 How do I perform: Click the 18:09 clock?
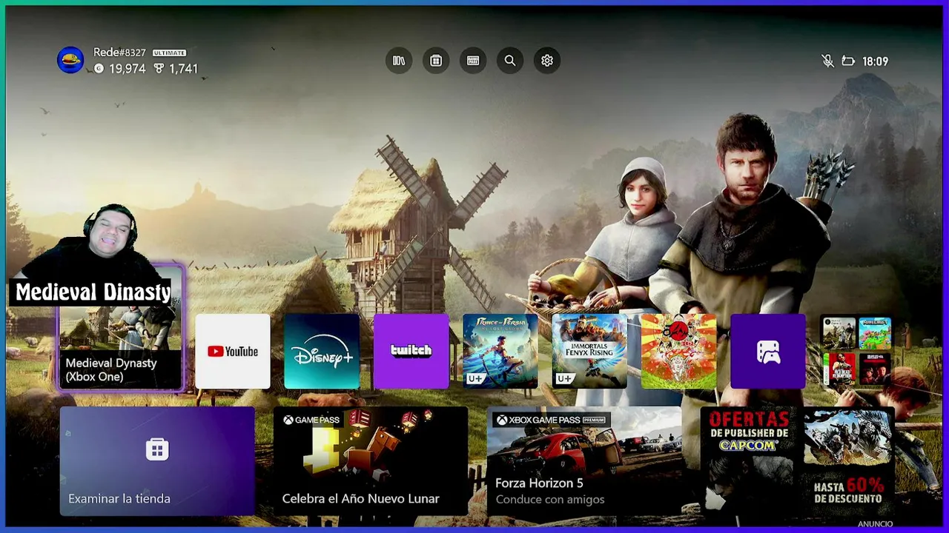point(876,61)
